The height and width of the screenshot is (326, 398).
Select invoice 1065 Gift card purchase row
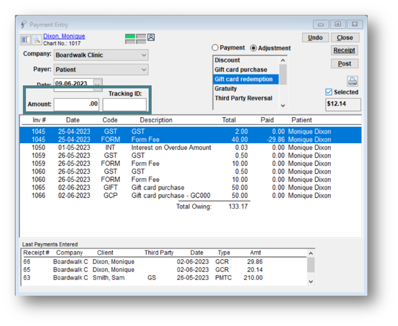pyautogui.click(x=190, y=187)
